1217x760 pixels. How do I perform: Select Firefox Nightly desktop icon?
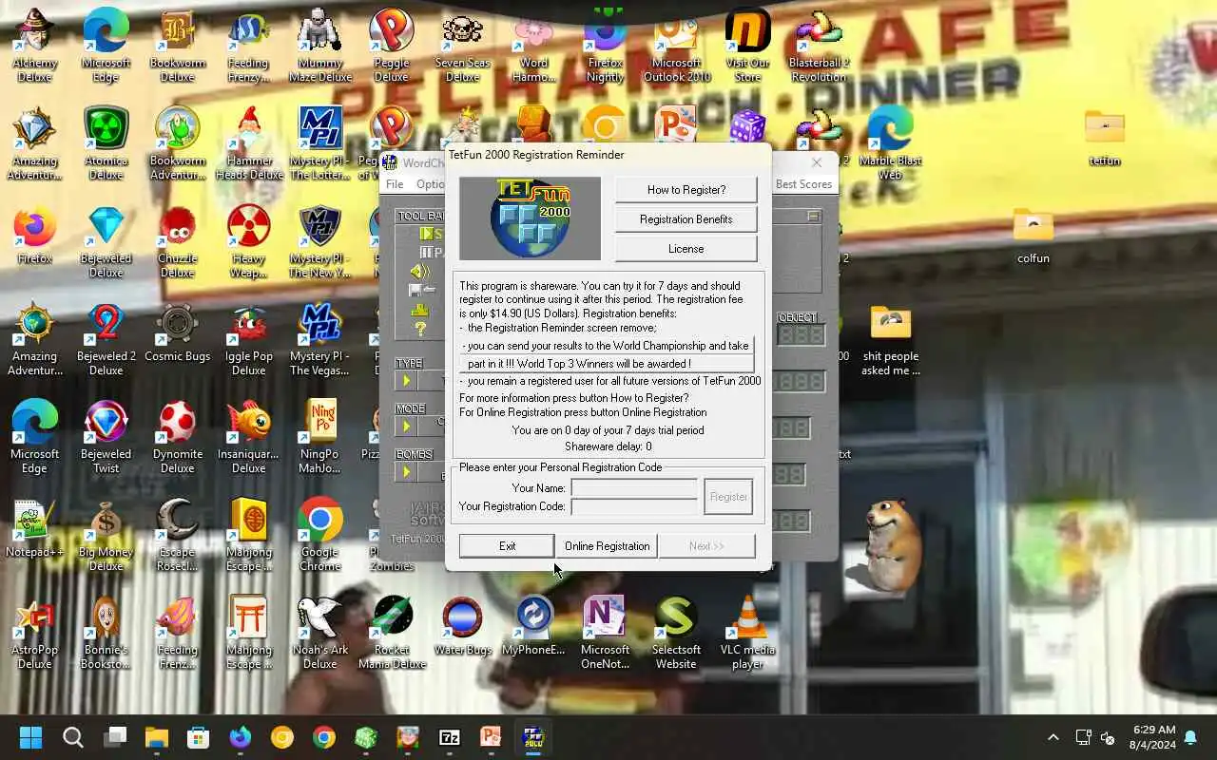coord(605,46)
